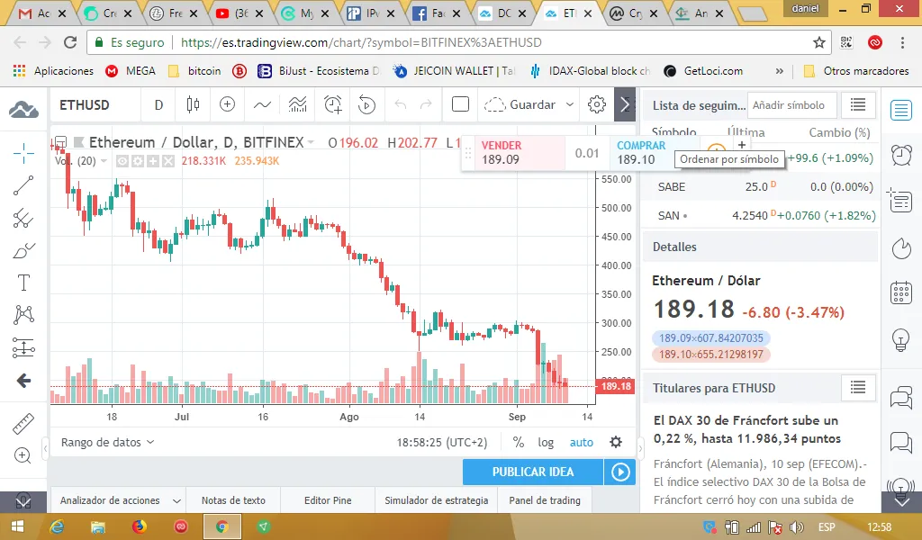
Task: Click the Añadir símbolo input field
Action: [x=791, y=105]
